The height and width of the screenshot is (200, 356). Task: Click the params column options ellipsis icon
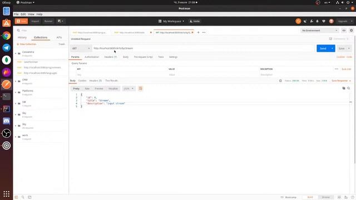point(337,69)
